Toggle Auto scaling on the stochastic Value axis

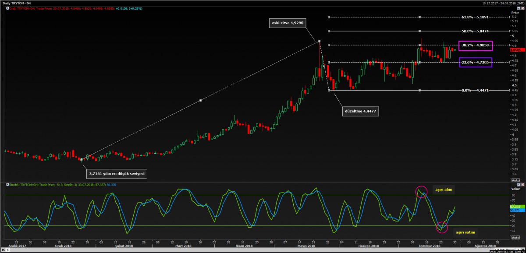(x=515, y=238)
